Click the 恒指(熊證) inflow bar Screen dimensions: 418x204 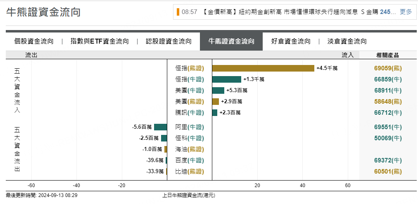(263, 68)
